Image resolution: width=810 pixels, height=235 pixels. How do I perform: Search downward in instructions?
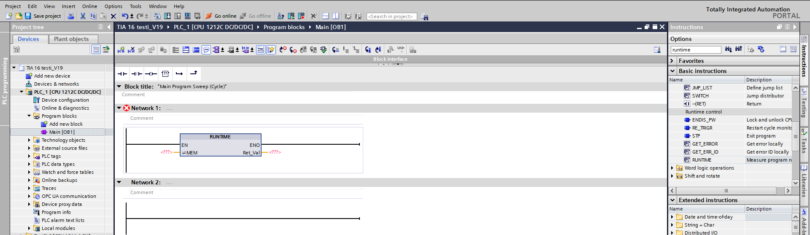pyautogui.click(x=729, y=49)
